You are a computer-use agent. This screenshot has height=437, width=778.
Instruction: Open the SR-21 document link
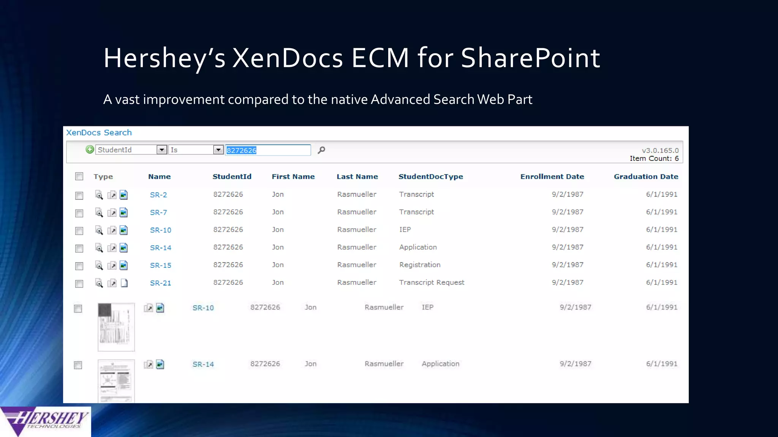tap(160, 283)
